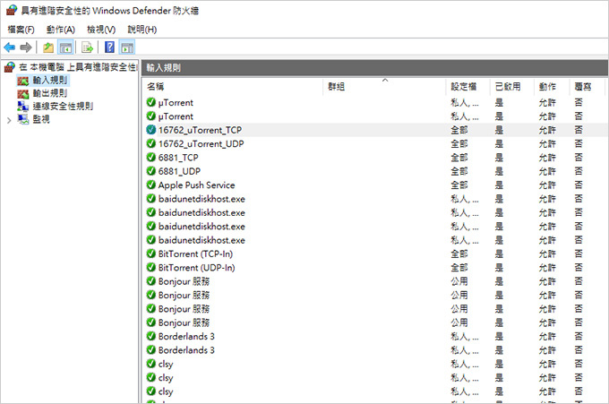
Task: Click the green check icon of 16762_uTorrent_UDP
Action: 151,143
